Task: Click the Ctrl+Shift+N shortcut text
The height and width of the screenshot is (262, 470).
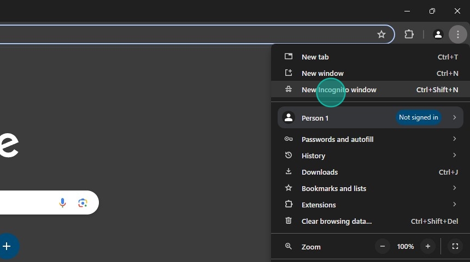Action: [x=437, y=90]
